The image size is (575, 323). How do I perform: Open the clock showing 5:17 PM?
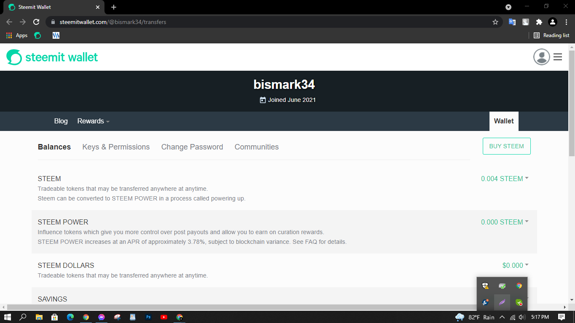(540, 317)
